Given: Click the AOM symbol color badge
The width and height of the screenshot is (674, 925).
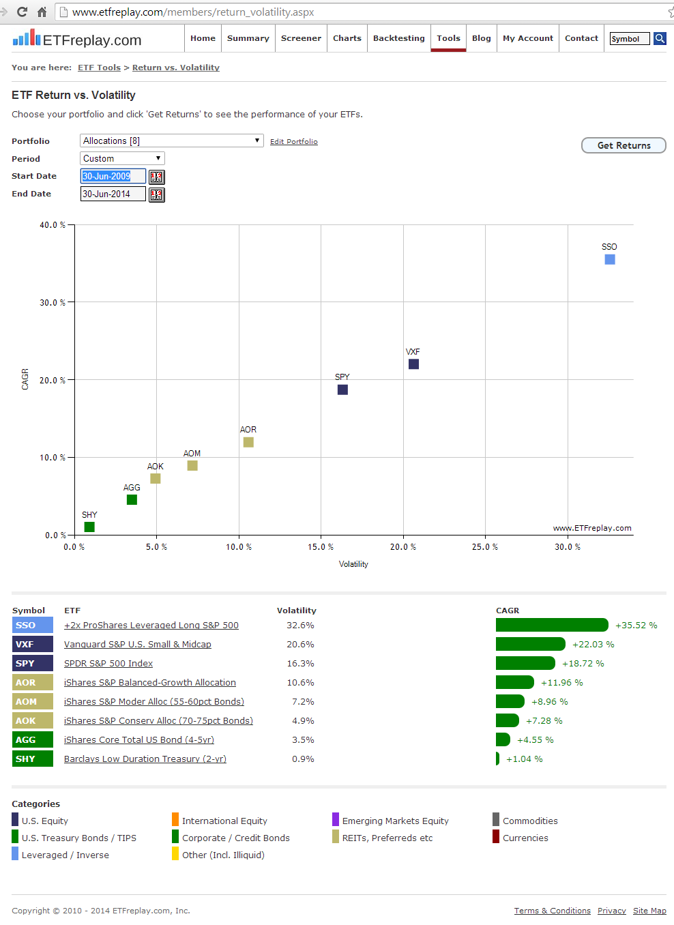Looking at the screenshot, I should click(33, 701).
